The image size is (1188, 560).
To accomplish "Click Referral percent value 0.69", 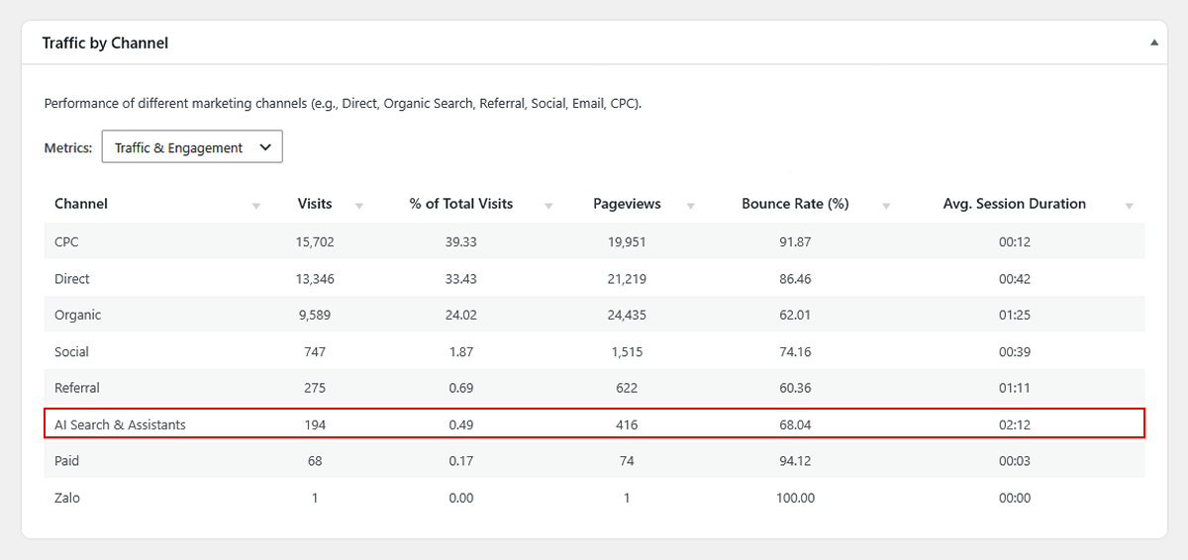I will pos(461,388).
